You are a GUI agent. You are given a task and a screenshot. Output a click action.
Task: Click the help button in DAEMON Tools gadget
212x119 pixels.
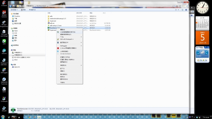coord(206,47)
